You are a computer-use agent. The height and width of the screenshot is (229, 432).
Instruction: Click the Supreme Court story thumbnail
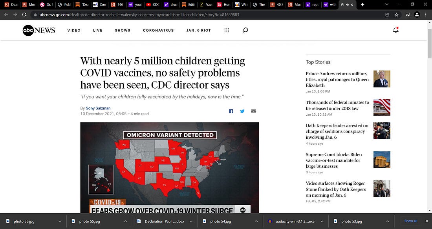tap(381, 160)
